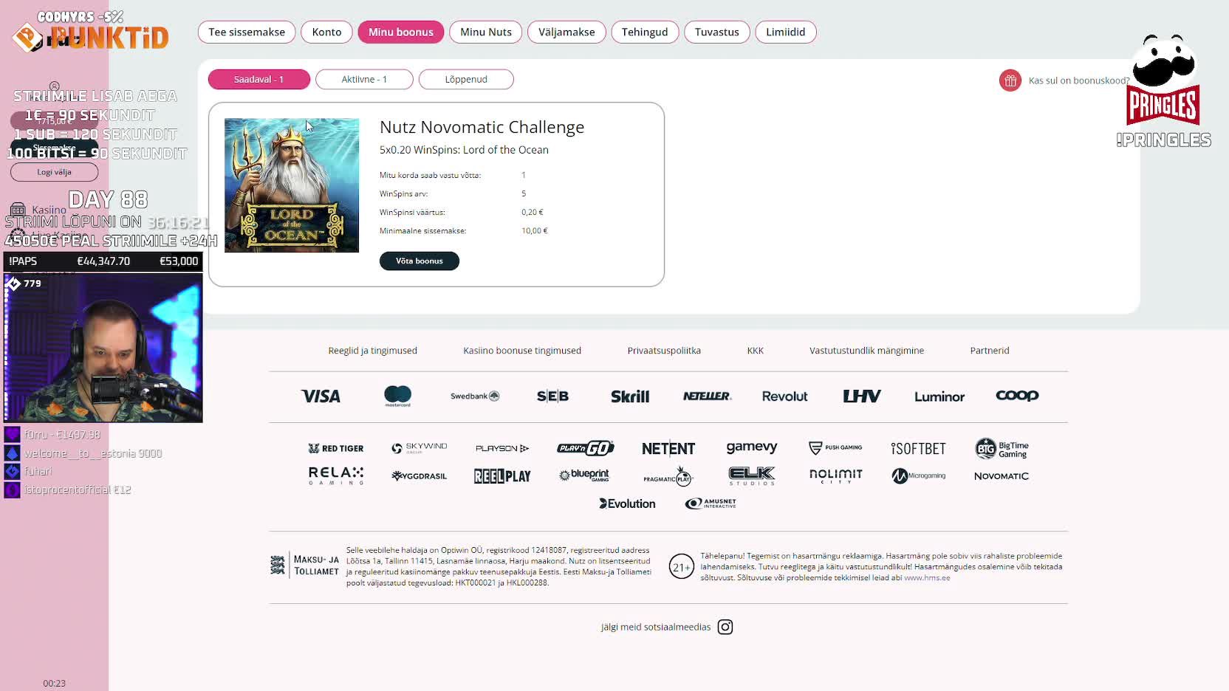The image size is (1229, 691).
Task: Click the Logi välja logout button
Action: (55, 172)
